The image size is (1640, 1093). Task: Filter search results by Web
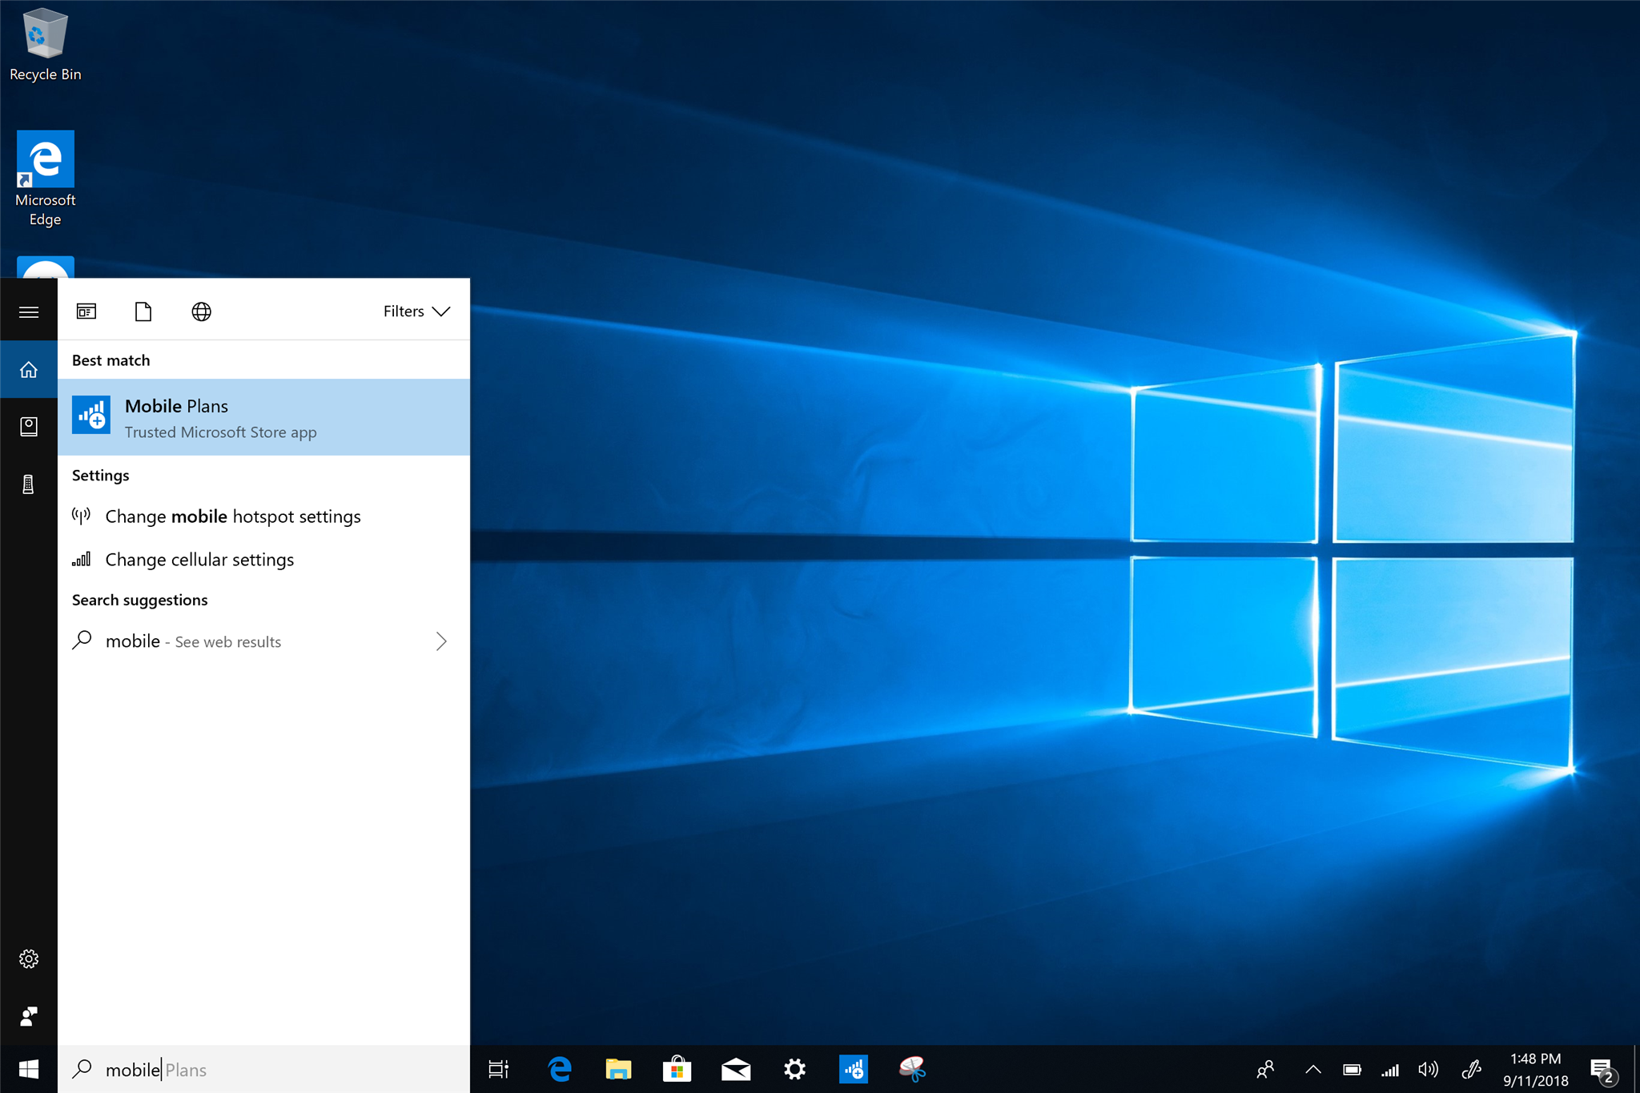(x=202, y=311)
